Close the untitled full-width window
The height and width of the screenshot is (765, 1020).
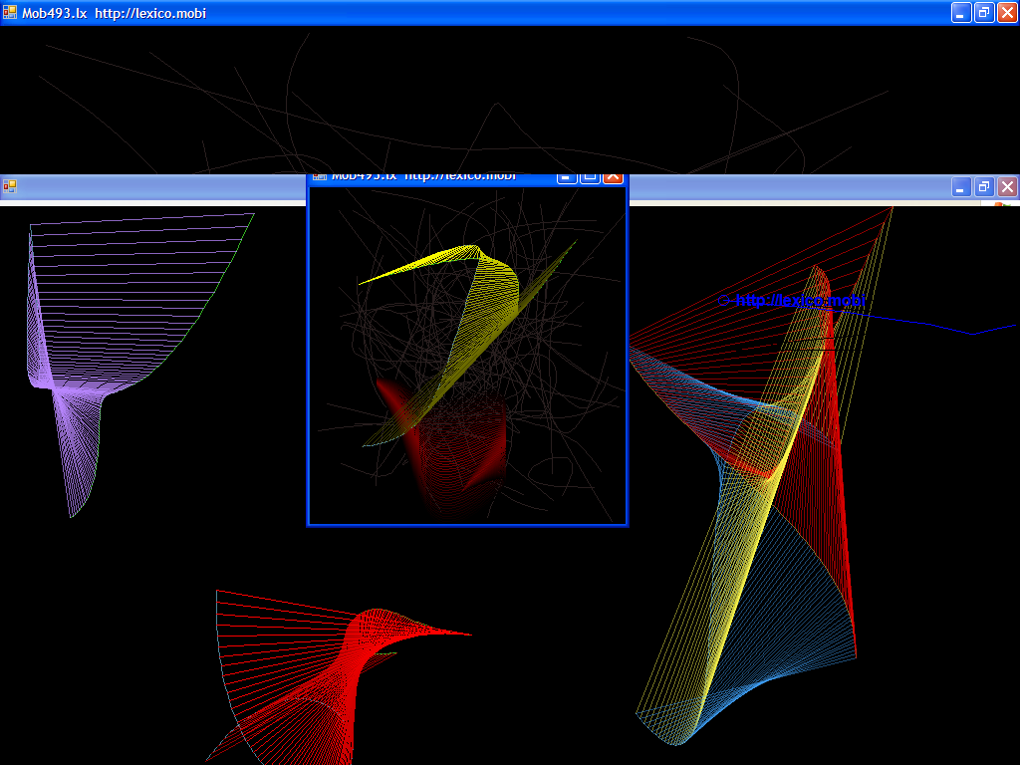(x=1007, y=187)
